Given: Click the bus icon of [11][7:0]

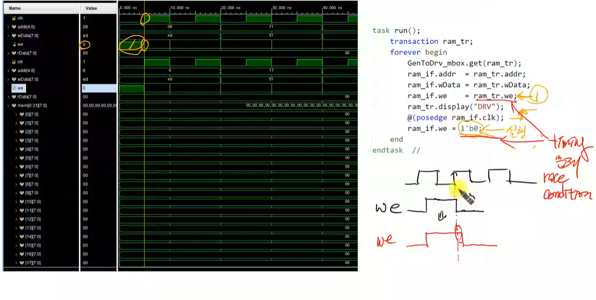Looking at the screenshot, I should click(22, 210).
